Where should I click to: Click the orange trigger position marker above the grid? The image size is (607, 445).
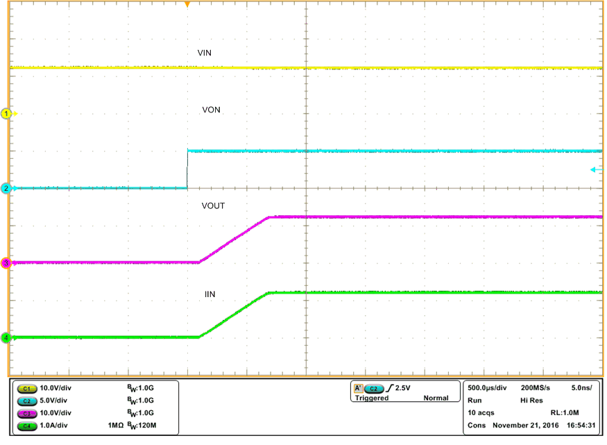coord(189,4)
